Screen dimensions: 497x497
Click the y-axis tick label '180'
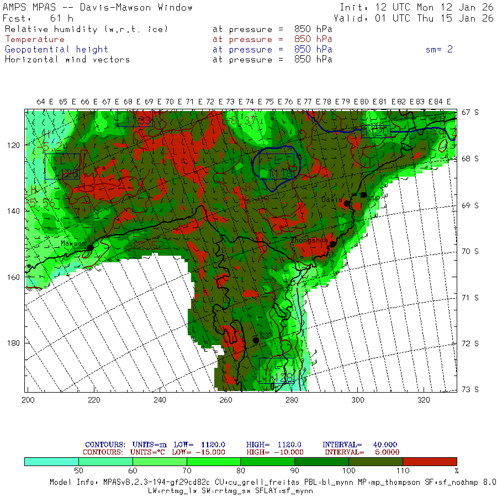(x=13, y=343)
